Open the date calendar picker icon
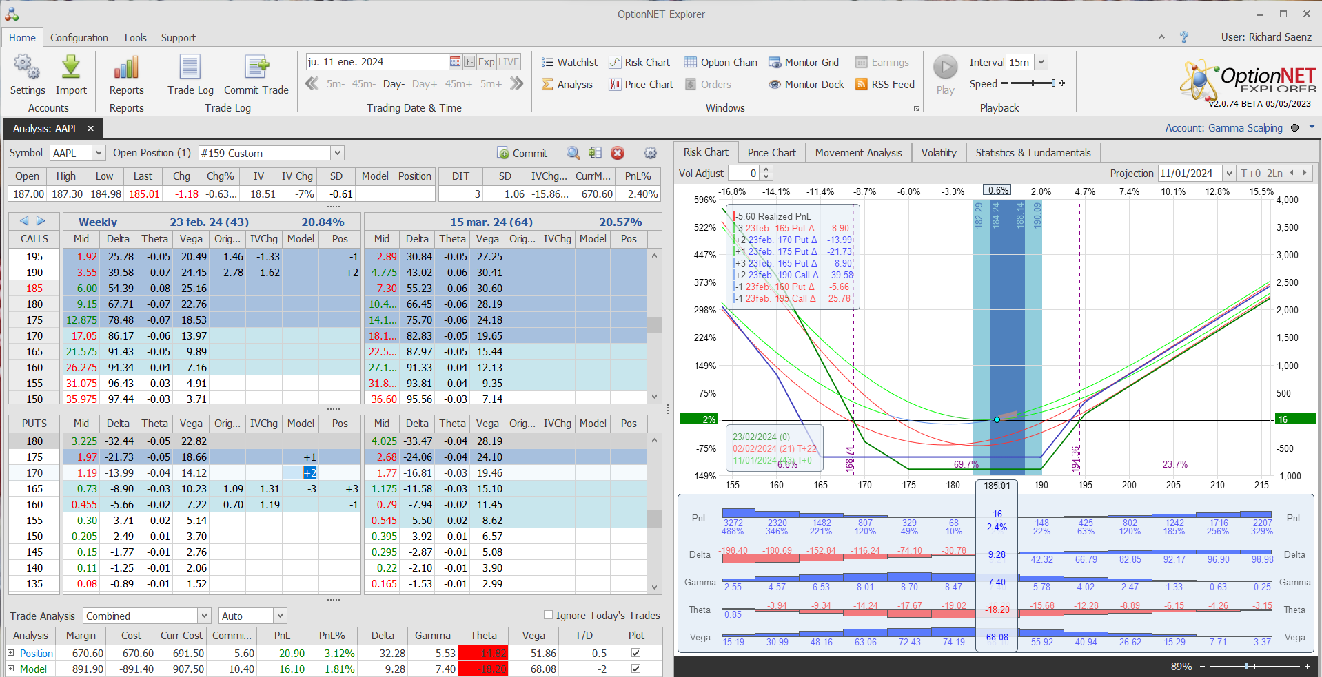 [455, 62]
